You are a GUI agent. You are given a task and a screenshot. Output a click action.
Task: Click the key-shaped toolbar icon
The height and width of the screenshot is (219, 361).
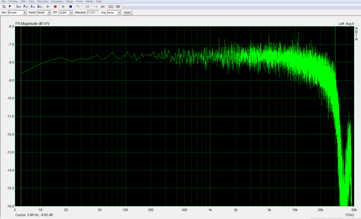pos(96,7)
